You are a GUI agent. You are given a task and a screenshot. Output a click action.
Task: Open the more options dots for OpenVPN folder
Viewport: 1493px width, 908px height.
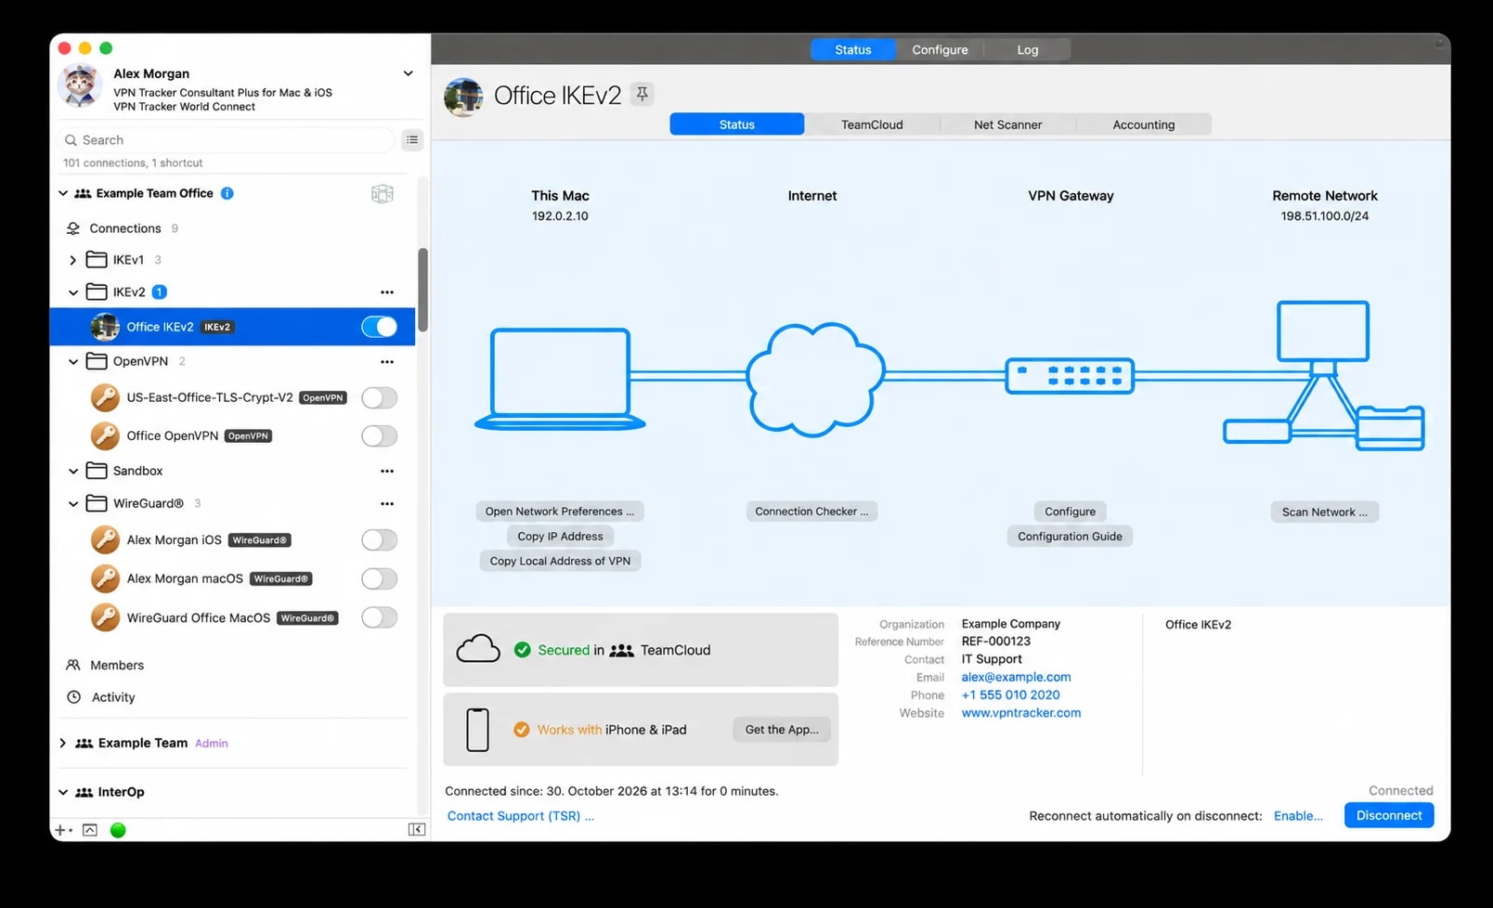click(387, 362)
